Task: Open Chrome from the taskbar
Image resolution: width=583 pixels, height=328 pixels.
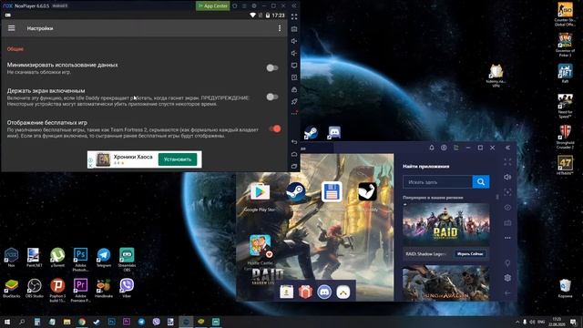Action: [82, 322]
